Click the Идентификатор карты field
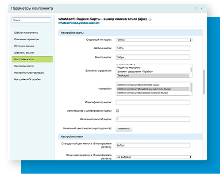Screen dimensions: 224x186 (153, 102)
